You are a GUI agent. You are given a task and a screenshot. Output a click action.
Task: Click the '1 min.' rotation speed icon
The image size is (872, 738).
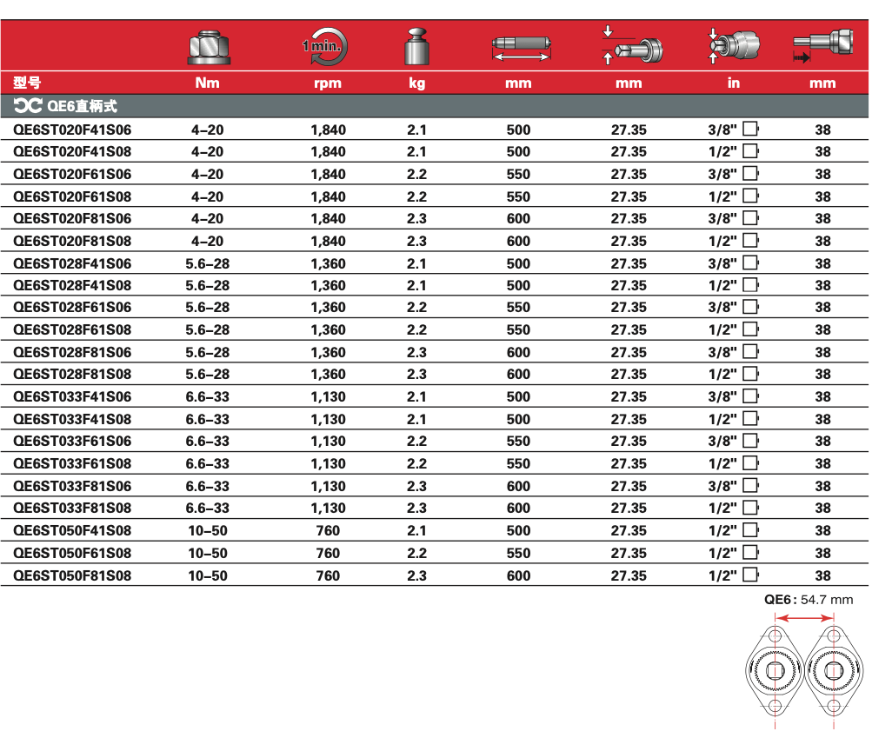tap(326, 47)
